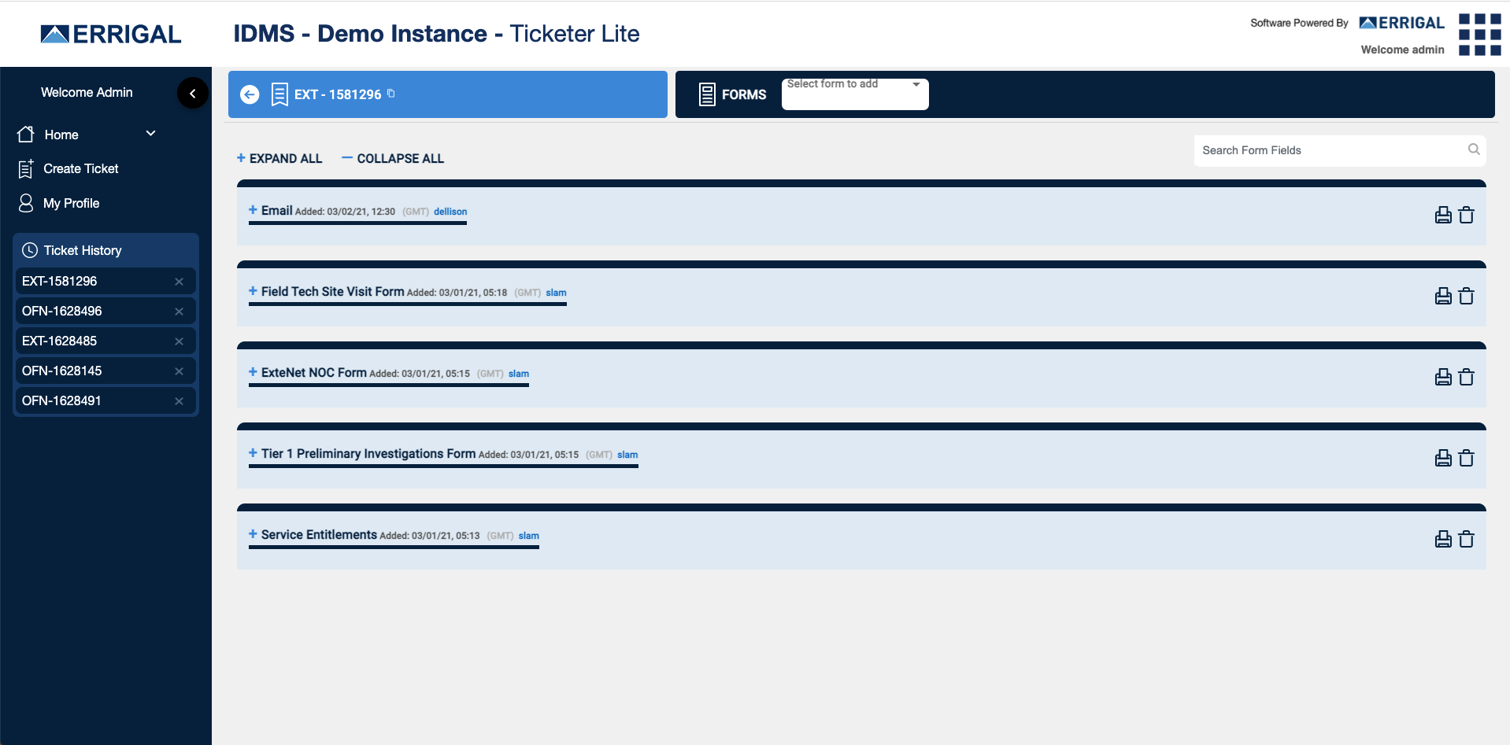1510x745 pixels.
Task: Open ticket EXT-1628485 from history
Action: point(60,341)
